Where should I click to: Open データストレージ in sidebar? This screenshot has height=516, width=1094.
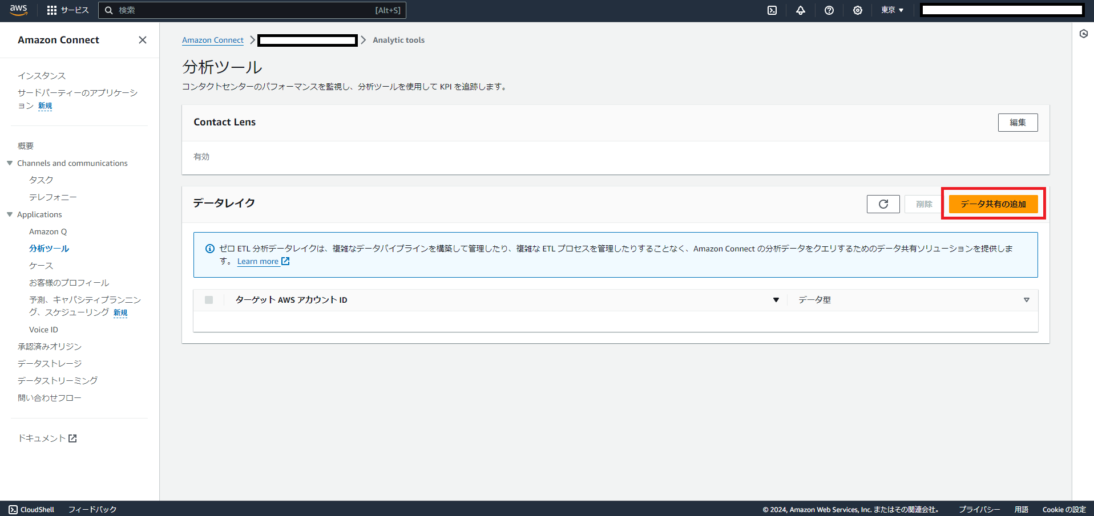[x=50, y=364]
